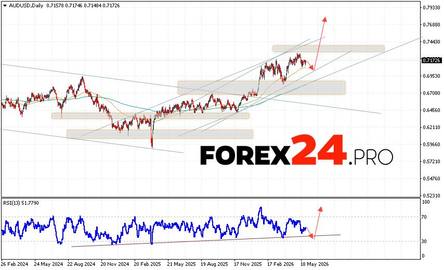
Task: Select the 0.69530 price axis value
Action: [432, 76]
